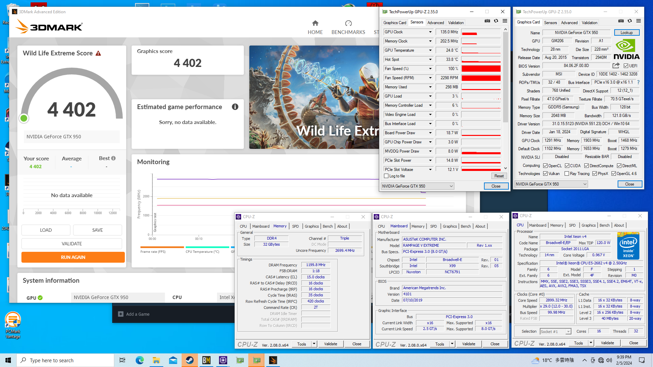The width and height of the screenshot is (653, 367).
Task: Open Graphics tab in CPU-Z CPU window
Action: pos(588,225)
